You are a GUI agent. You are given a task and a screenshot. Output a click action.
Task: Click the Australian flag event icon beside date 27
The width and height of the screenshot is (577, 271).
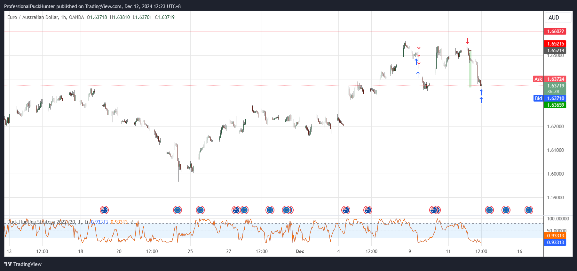point(236,210)
